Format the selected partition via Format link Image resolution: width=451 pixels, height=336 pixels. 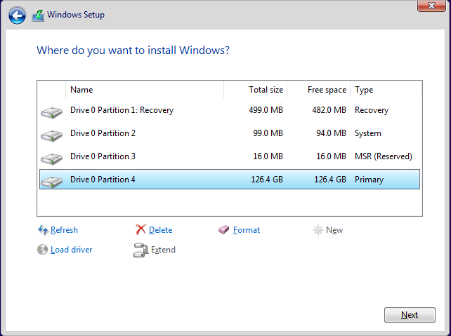pos(247,230)
